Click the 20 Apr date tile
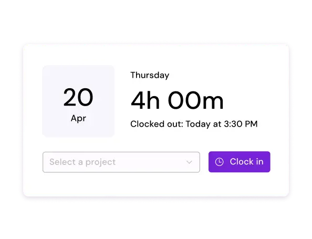The width and height of the screenshot is (312, 239). coord(78,101)
